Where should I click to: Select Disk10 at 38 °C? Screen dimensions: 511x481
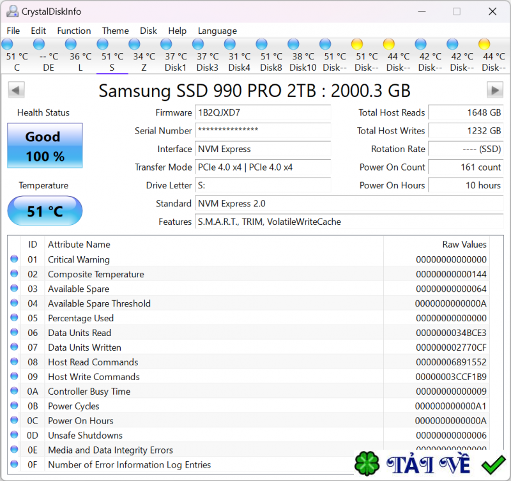click(293, 44)
